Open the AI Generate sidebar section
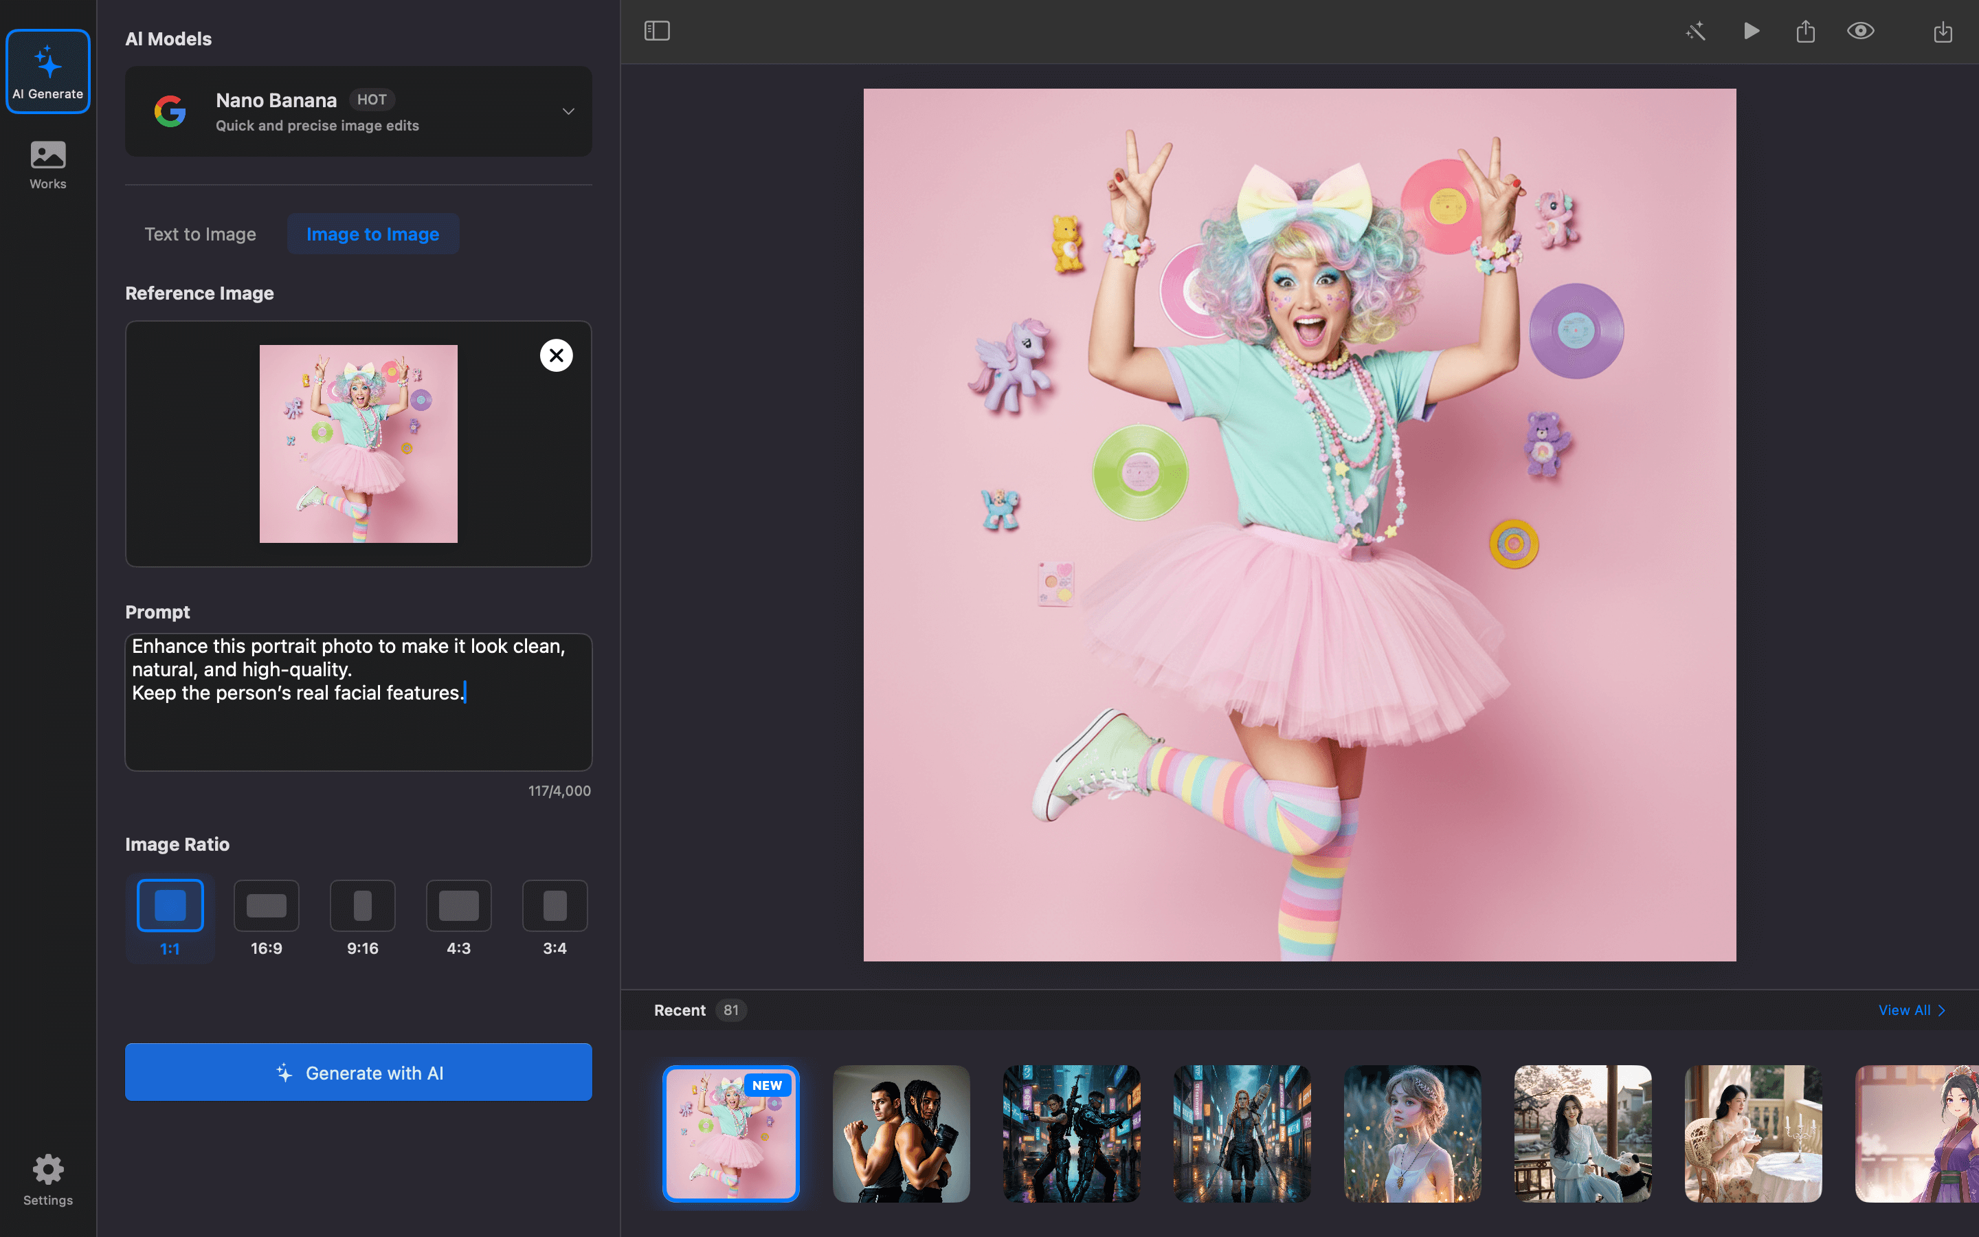 pos(47,72)
